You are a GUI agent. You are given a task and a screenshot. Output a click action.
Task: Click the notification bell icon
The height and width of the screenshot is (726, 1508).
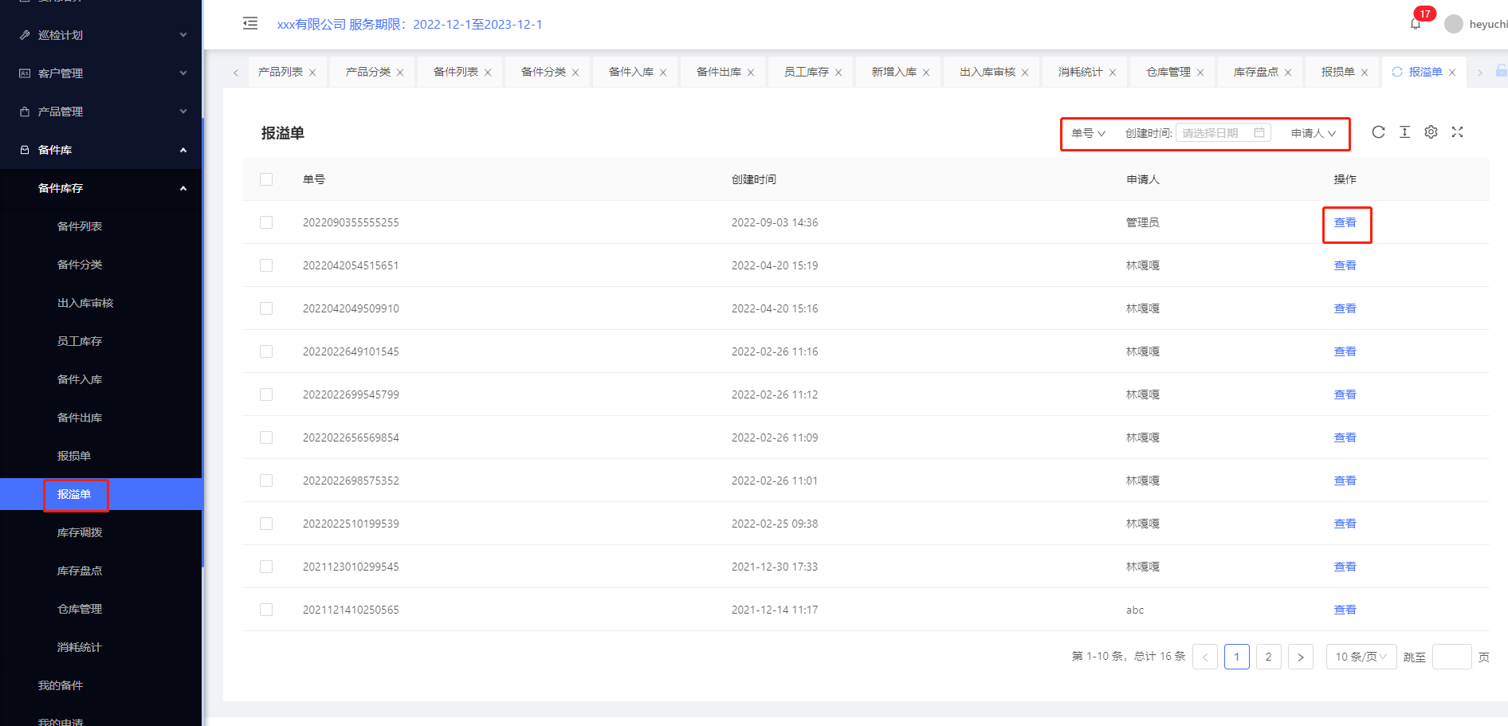pyautogui.click(x=1416, y=24)
